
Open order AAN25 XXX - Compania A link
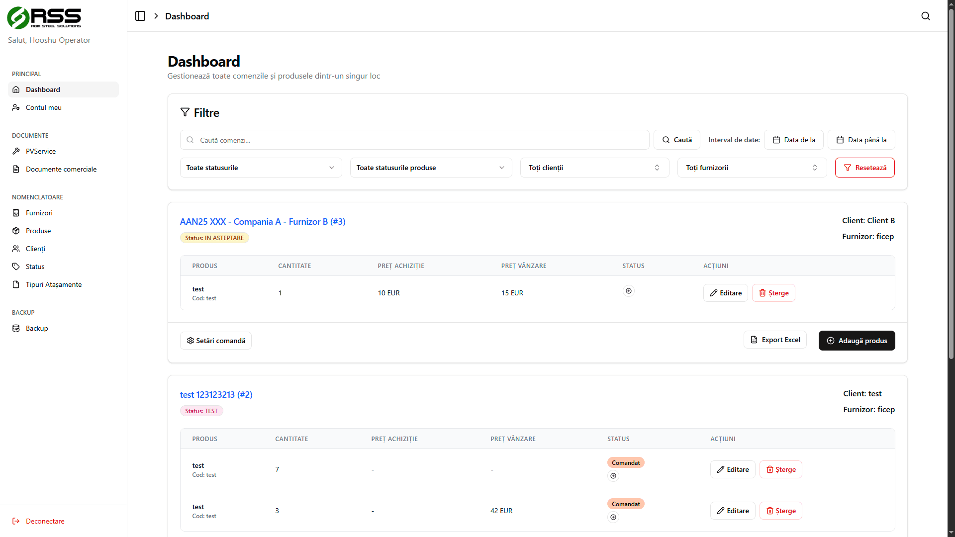[263, 222]
